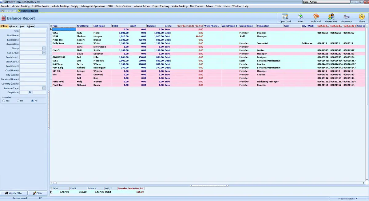
Task: Switch to the Filter 2 tab
Action: [13, 26]
